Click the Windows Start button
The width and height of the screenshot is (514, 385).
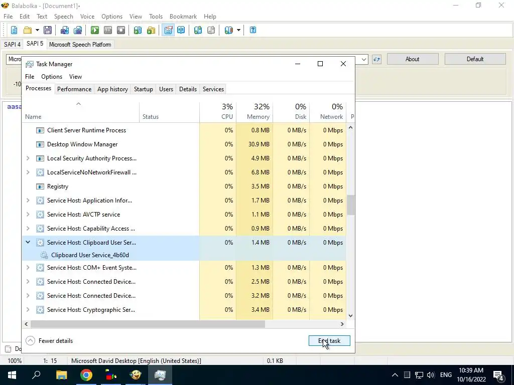click(12, 375)
